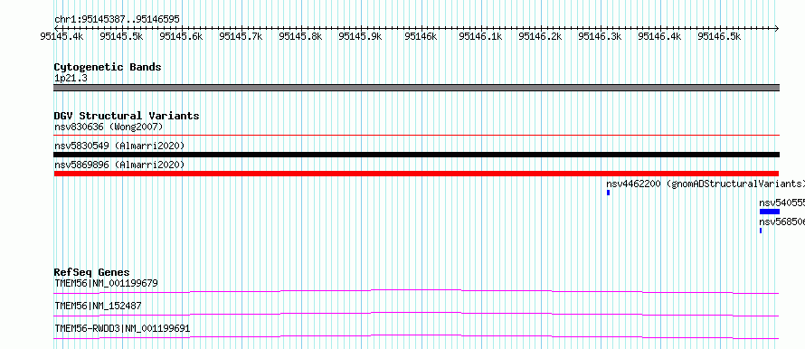Screen dimensions: 805x349
Task: Select the tiny blue nsv56850 variant marker
Action: (761, 231)
